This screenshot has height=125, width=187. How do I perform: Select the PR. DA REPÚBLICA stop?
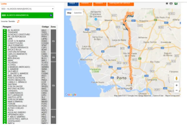click(x=17, y=37)
